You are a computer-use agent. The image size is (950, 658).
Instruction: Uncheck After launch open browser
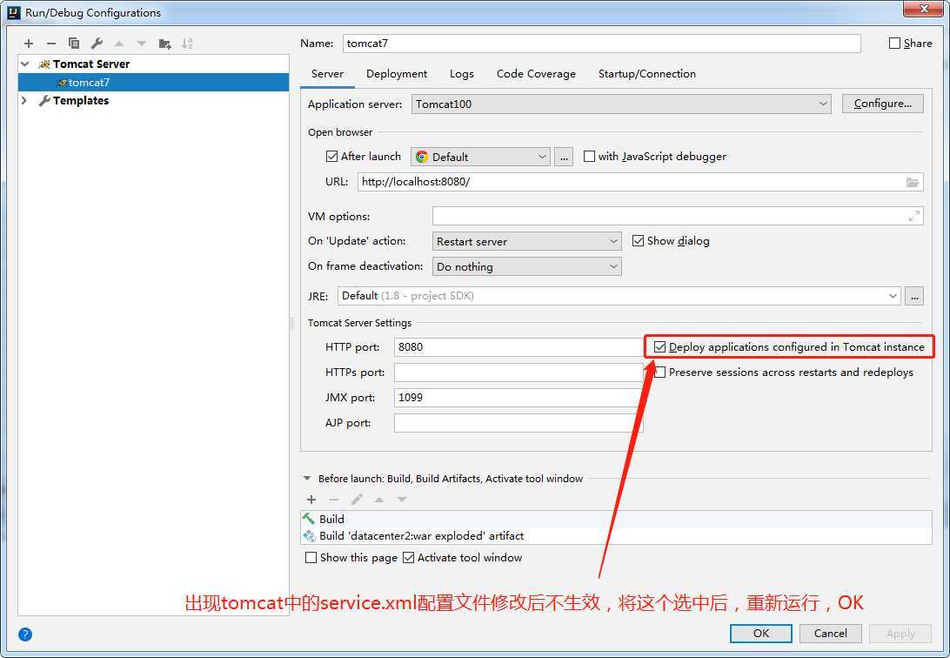point(331,157)
